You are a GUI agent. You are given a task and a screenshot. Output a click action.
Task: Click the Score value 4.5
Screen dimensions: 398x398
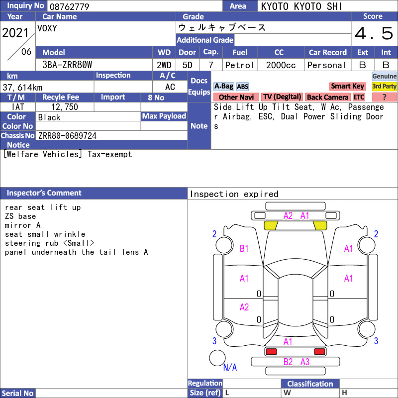coord(374,33)
